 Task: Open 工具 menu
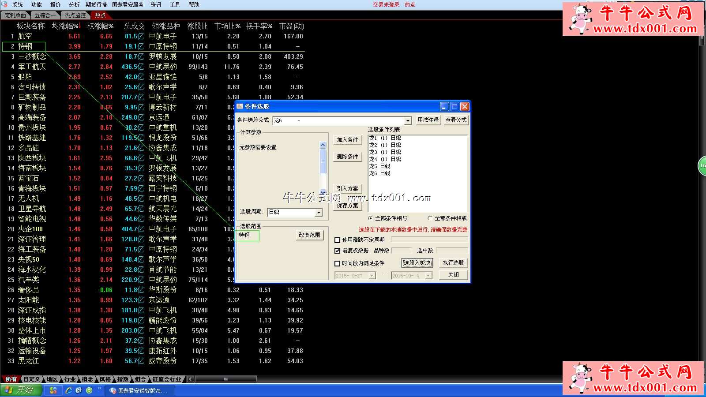tap(175, 5)
